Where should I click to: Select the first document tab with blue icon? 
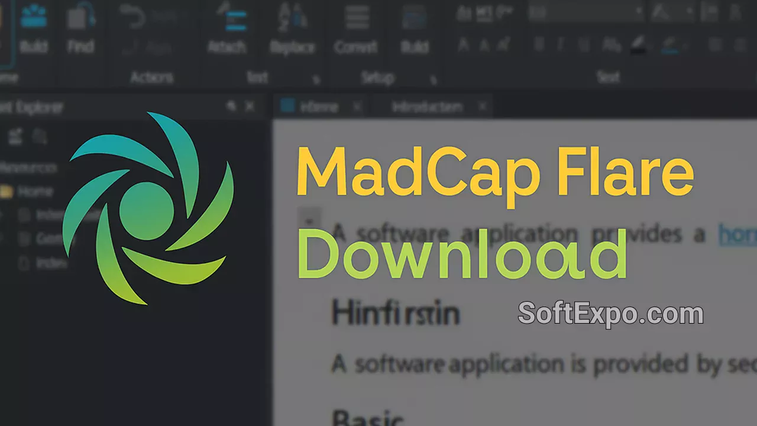[312, 107]
